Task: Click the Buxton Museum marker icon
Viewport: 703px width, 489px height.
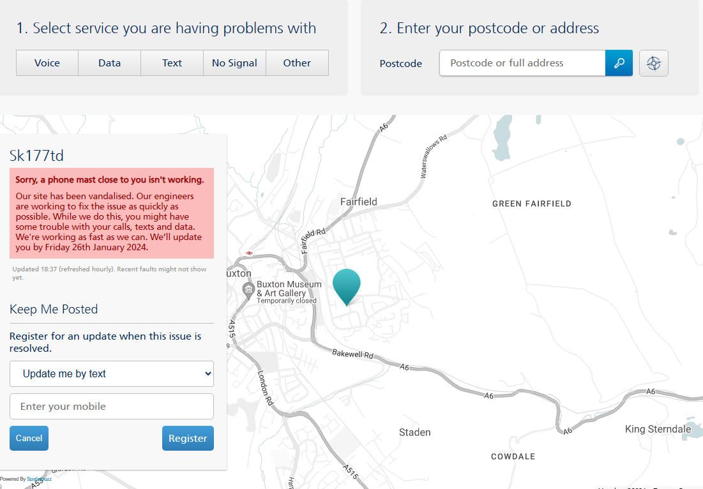Action: click(x=248, y=290)
